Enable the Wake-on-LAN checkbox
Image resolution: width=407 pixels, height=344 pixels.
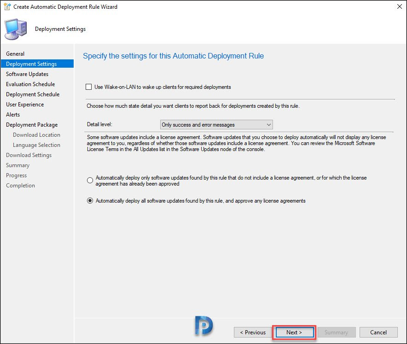89,87
